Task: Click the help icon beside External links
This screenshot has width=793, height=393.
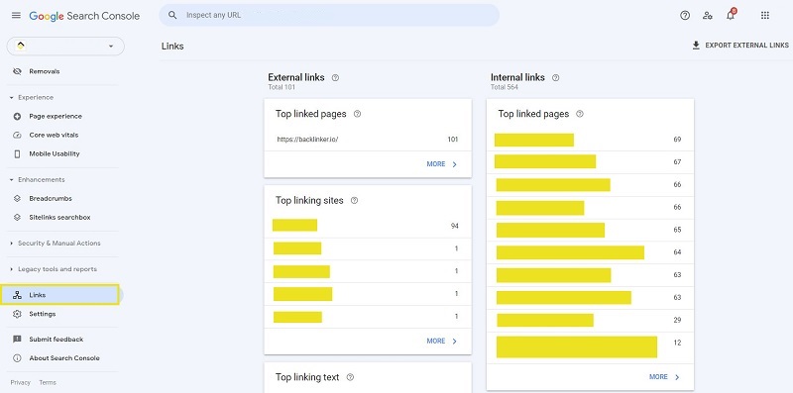Action: click(335, 78)
